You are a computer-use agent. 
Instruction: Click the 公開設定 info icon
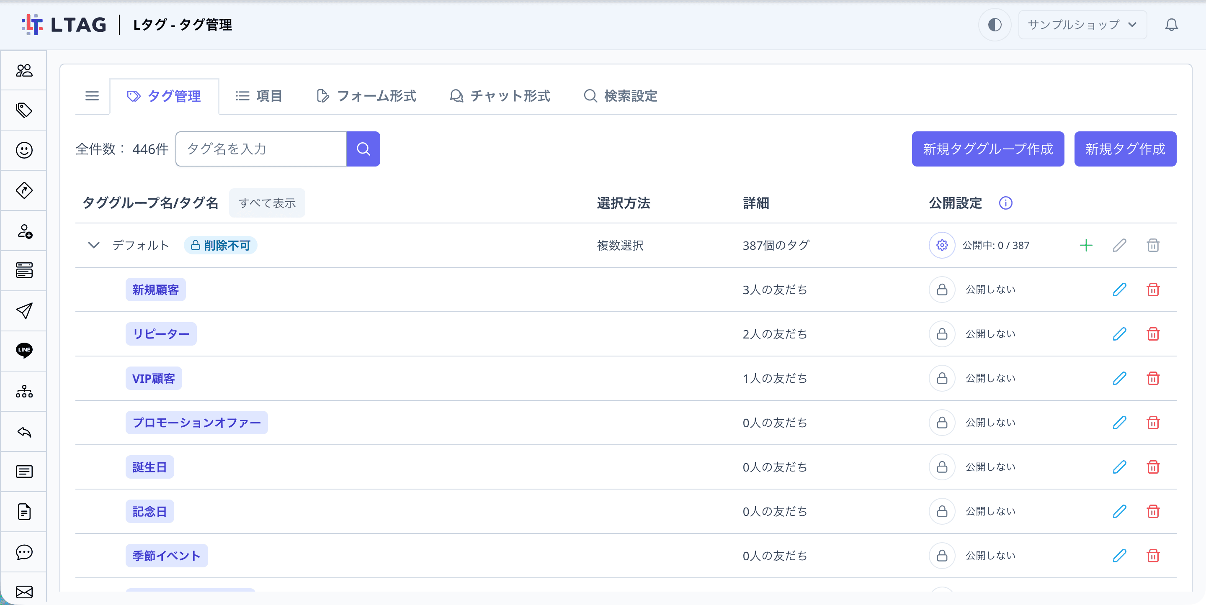[1005, 203]
